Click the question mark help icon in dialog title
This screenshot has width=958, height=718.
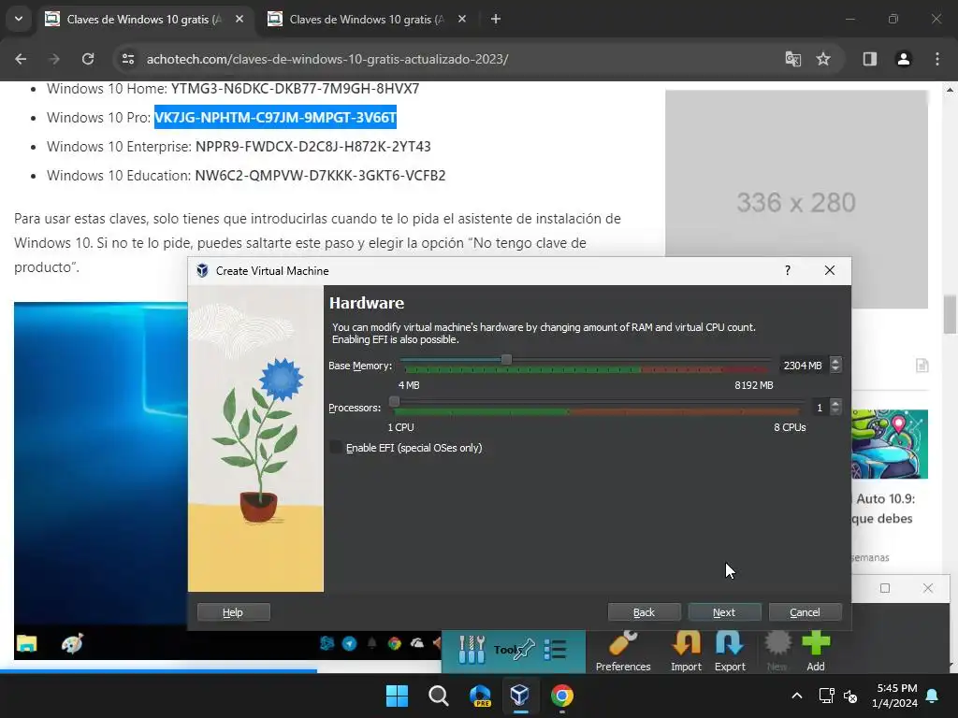click(788, 270)
